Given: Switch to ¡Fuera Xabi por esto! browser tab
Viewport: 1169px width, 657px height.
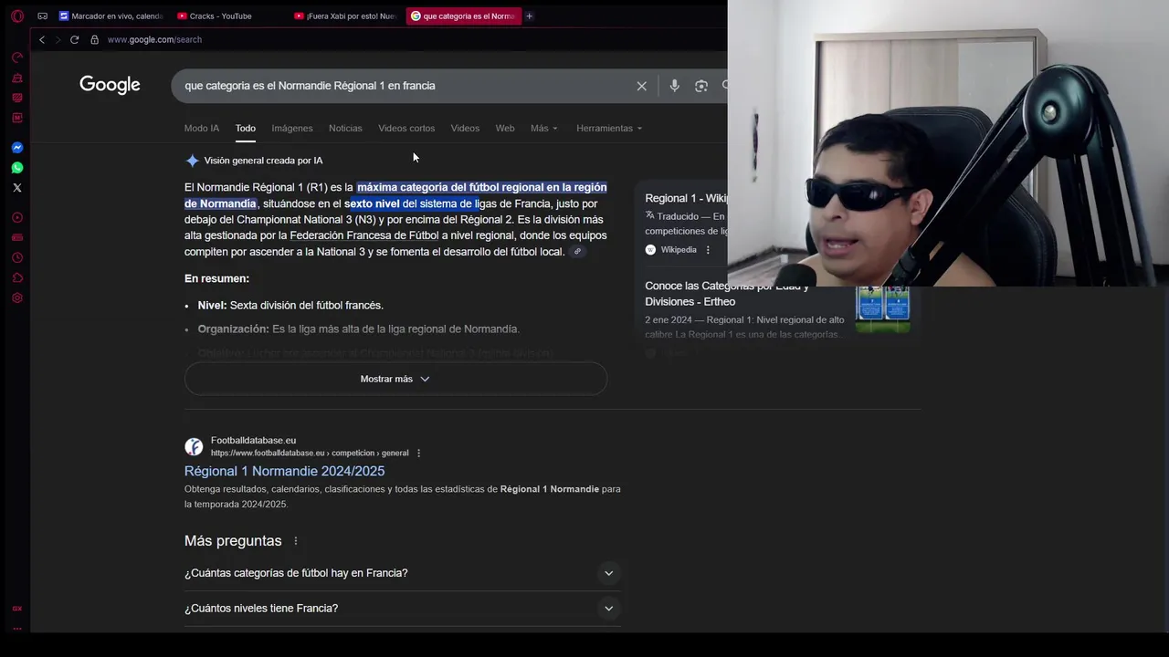Looking at the screenshot, I should tap(346, 16).
